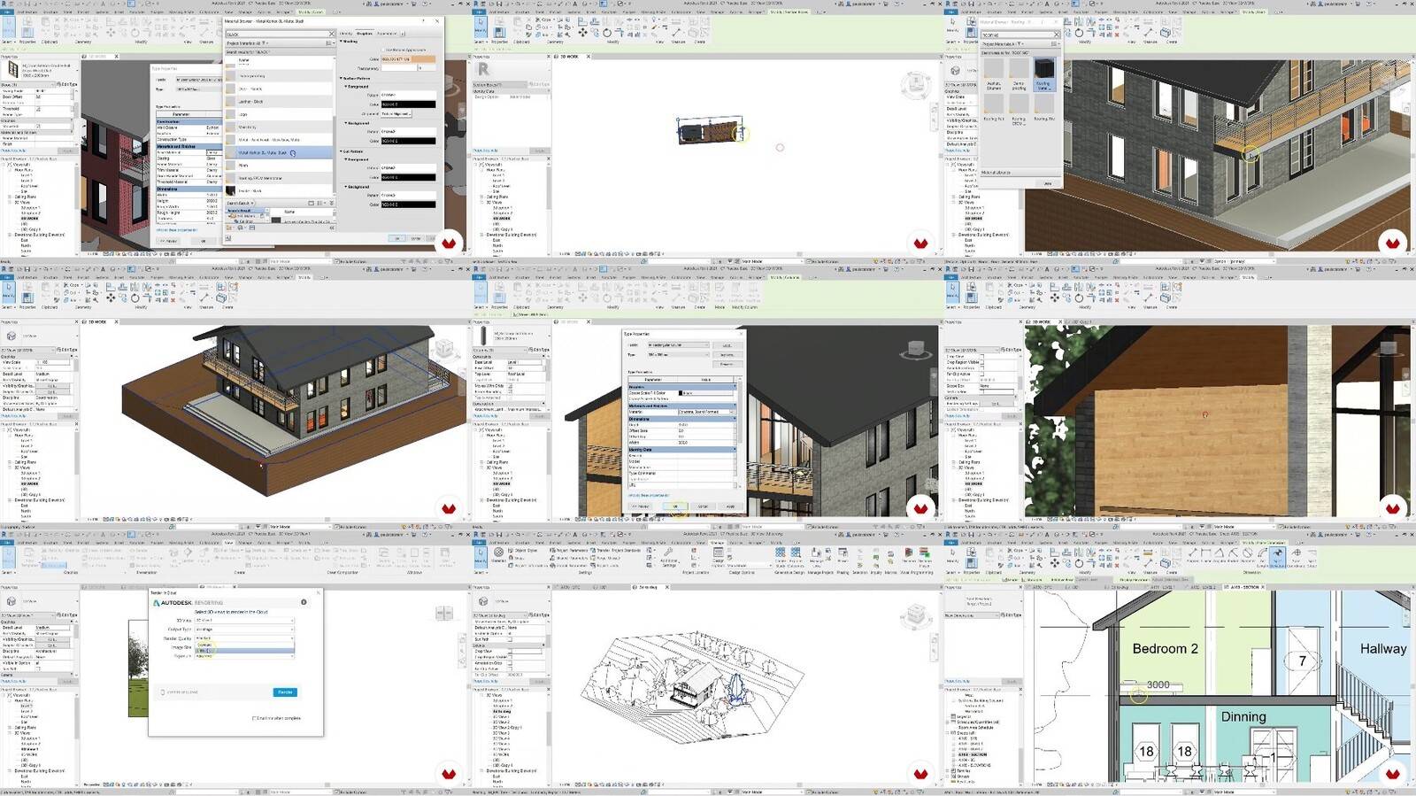The width and height of the screenshot is (1416, 796).
Task: Toggle the Sun Path checkbox in the Render window properties
Action: click(x=38, y=668)
